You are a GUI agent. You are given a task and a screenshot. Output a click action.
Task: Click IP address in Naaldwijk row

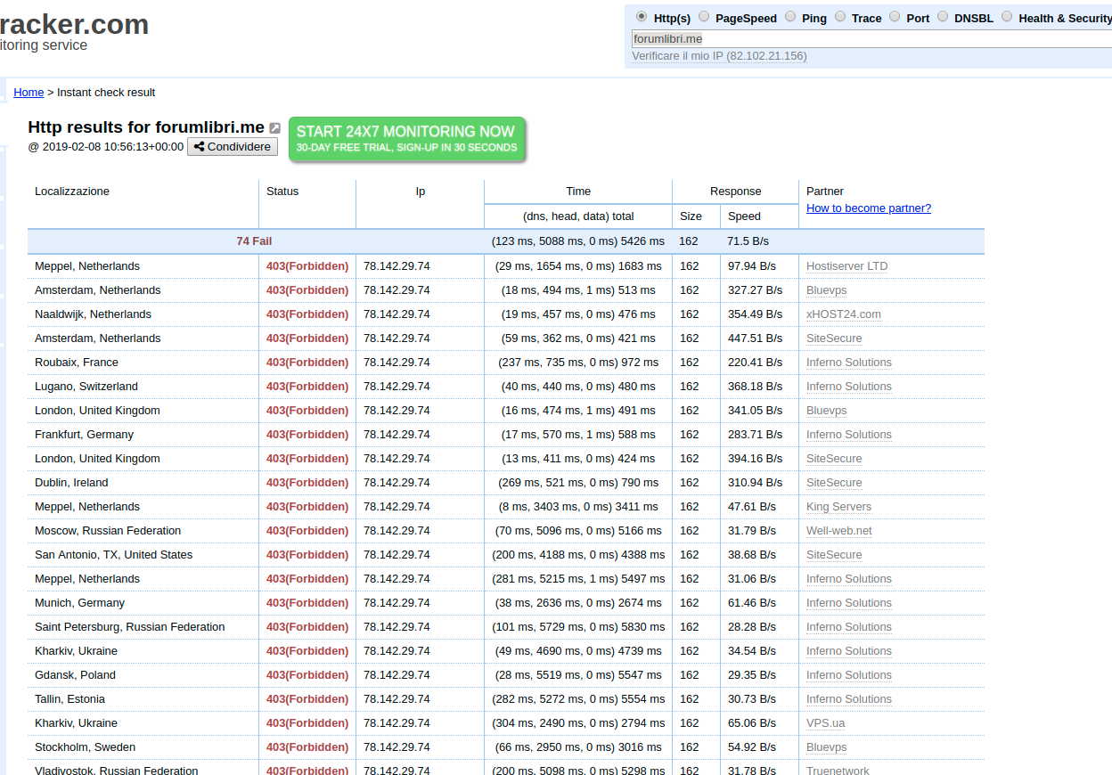tap(397, 314)
